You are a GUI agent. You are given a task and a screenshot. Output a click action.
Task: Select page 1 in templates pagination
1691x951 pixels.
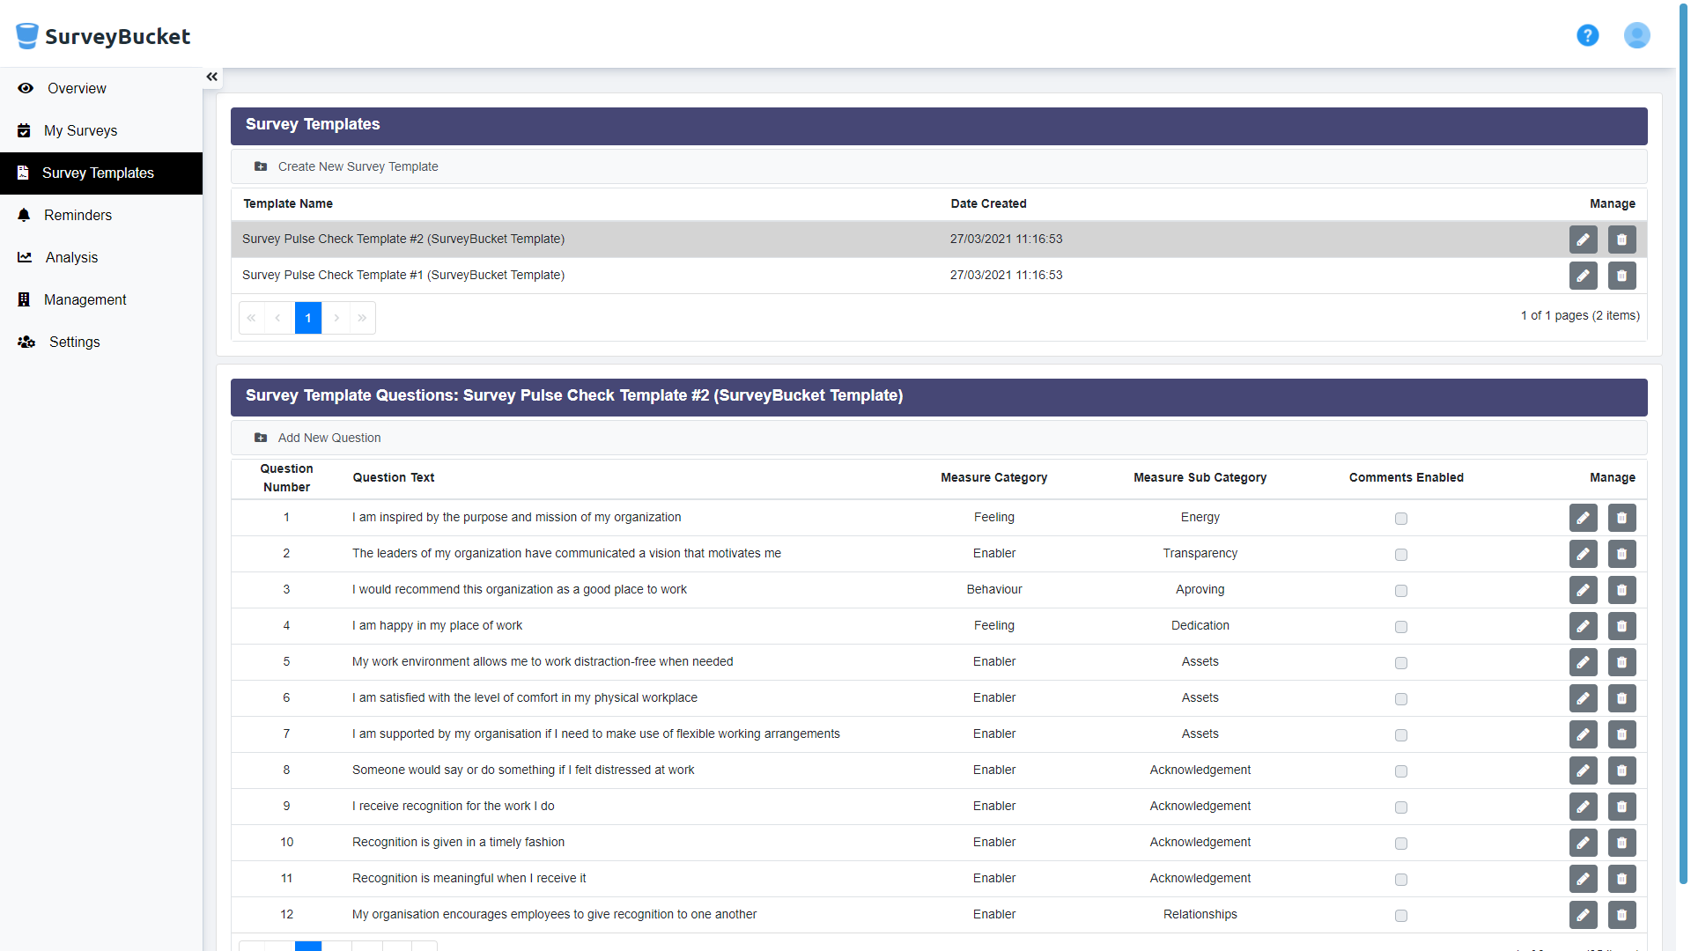(x=308, y=318)
